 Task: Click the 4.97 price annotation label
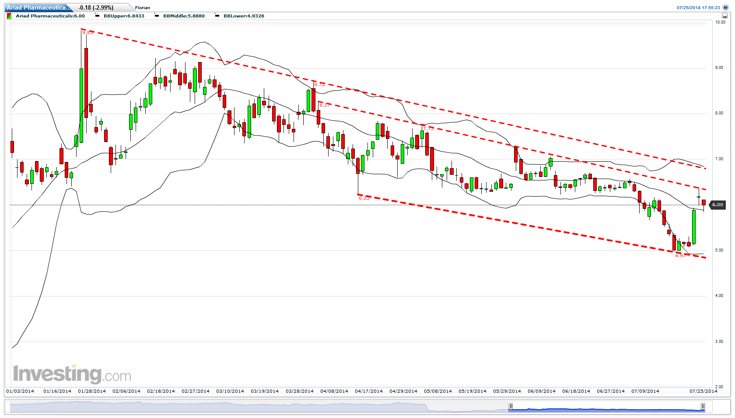(x=679, y=256)
